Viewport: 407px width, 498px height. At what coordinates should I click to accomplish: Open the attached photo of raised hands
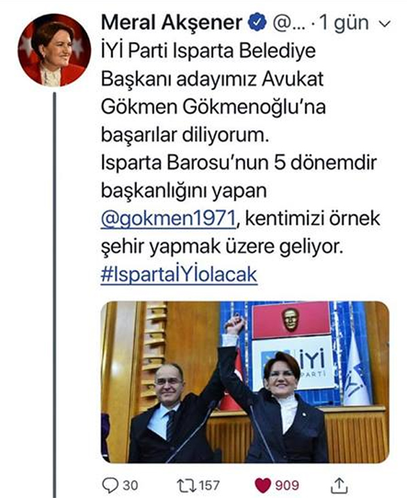pos(245,383)
